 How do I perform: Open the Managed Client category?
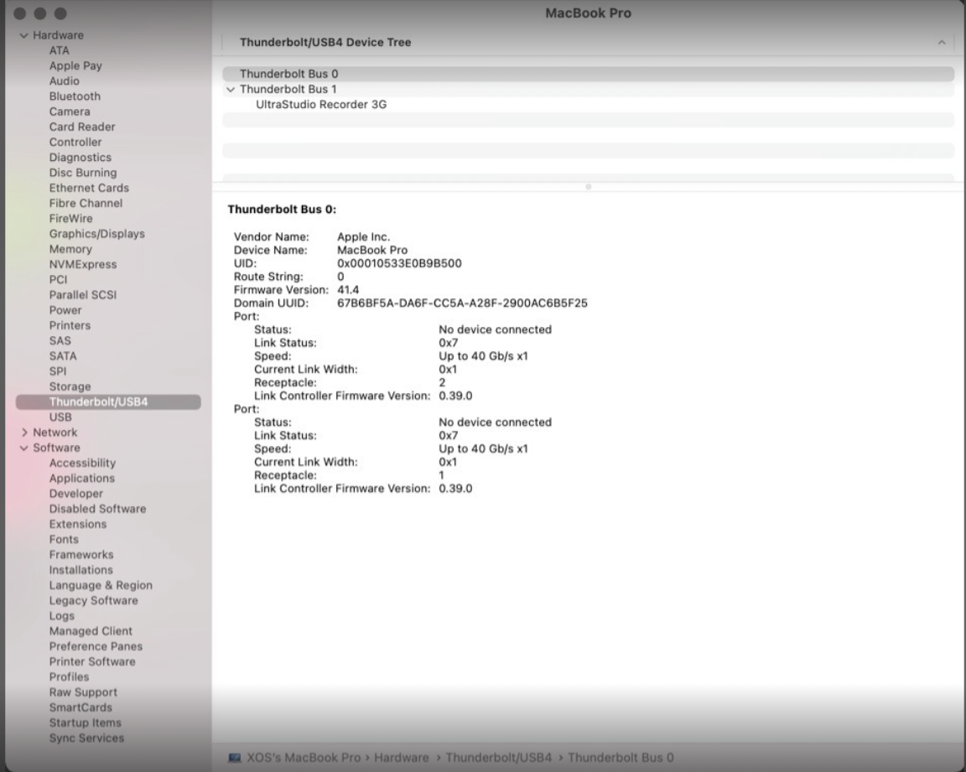91,631
